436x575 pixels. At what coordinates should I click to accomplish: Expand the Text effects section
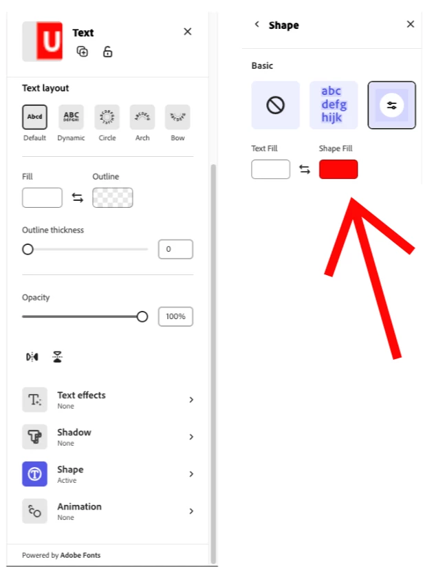(108, 400)
